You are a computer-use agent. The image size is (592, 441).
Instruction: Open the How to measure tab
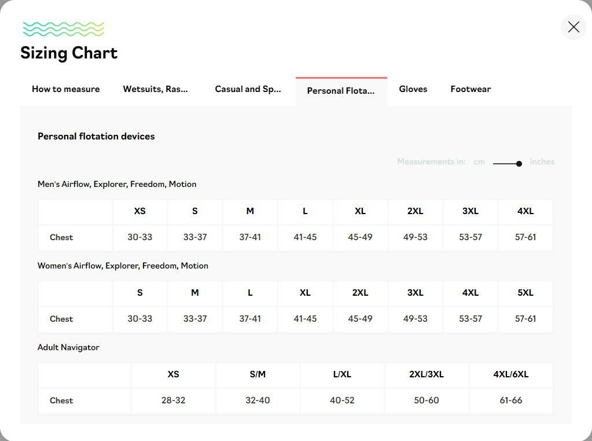click(65, 89)
